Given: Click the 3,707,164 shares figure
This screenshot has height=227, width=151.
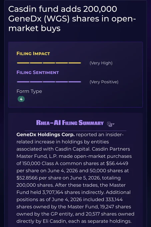Looking at the screenshot, I should tap(53, 192).
